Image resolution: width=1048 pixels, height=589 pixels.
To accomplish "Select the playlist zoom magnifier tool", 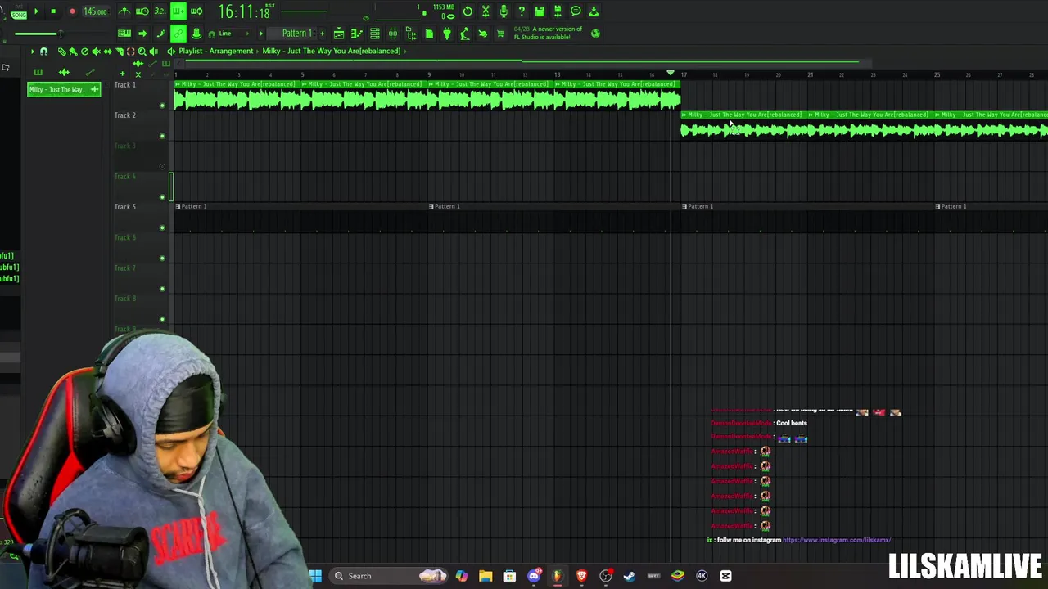I will pyautogui.click(x=142, y=51).
